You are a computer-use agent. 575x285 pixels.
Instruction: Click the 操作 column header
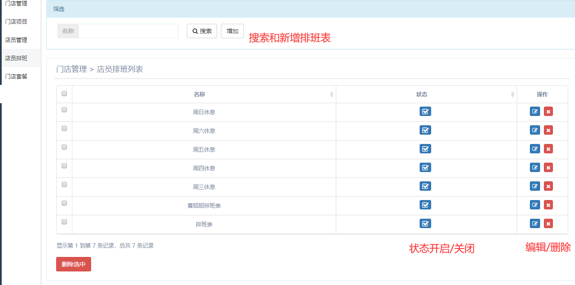coord(542,94)
